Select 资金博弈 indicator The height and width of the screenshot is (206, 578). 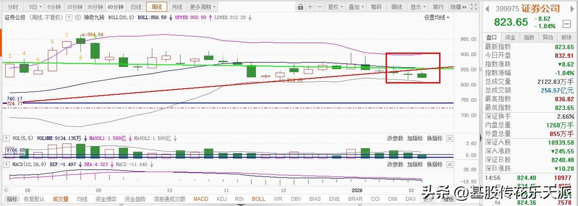106,199
